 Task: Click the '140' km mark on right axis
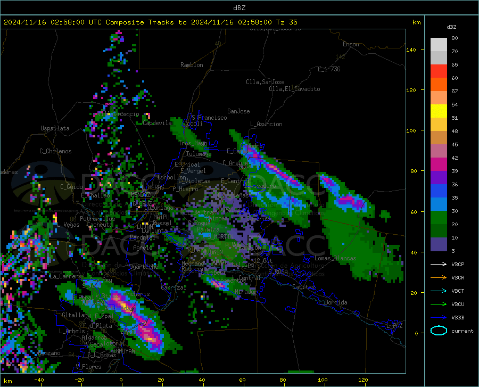pyautogui.click(x=411, y=50)
